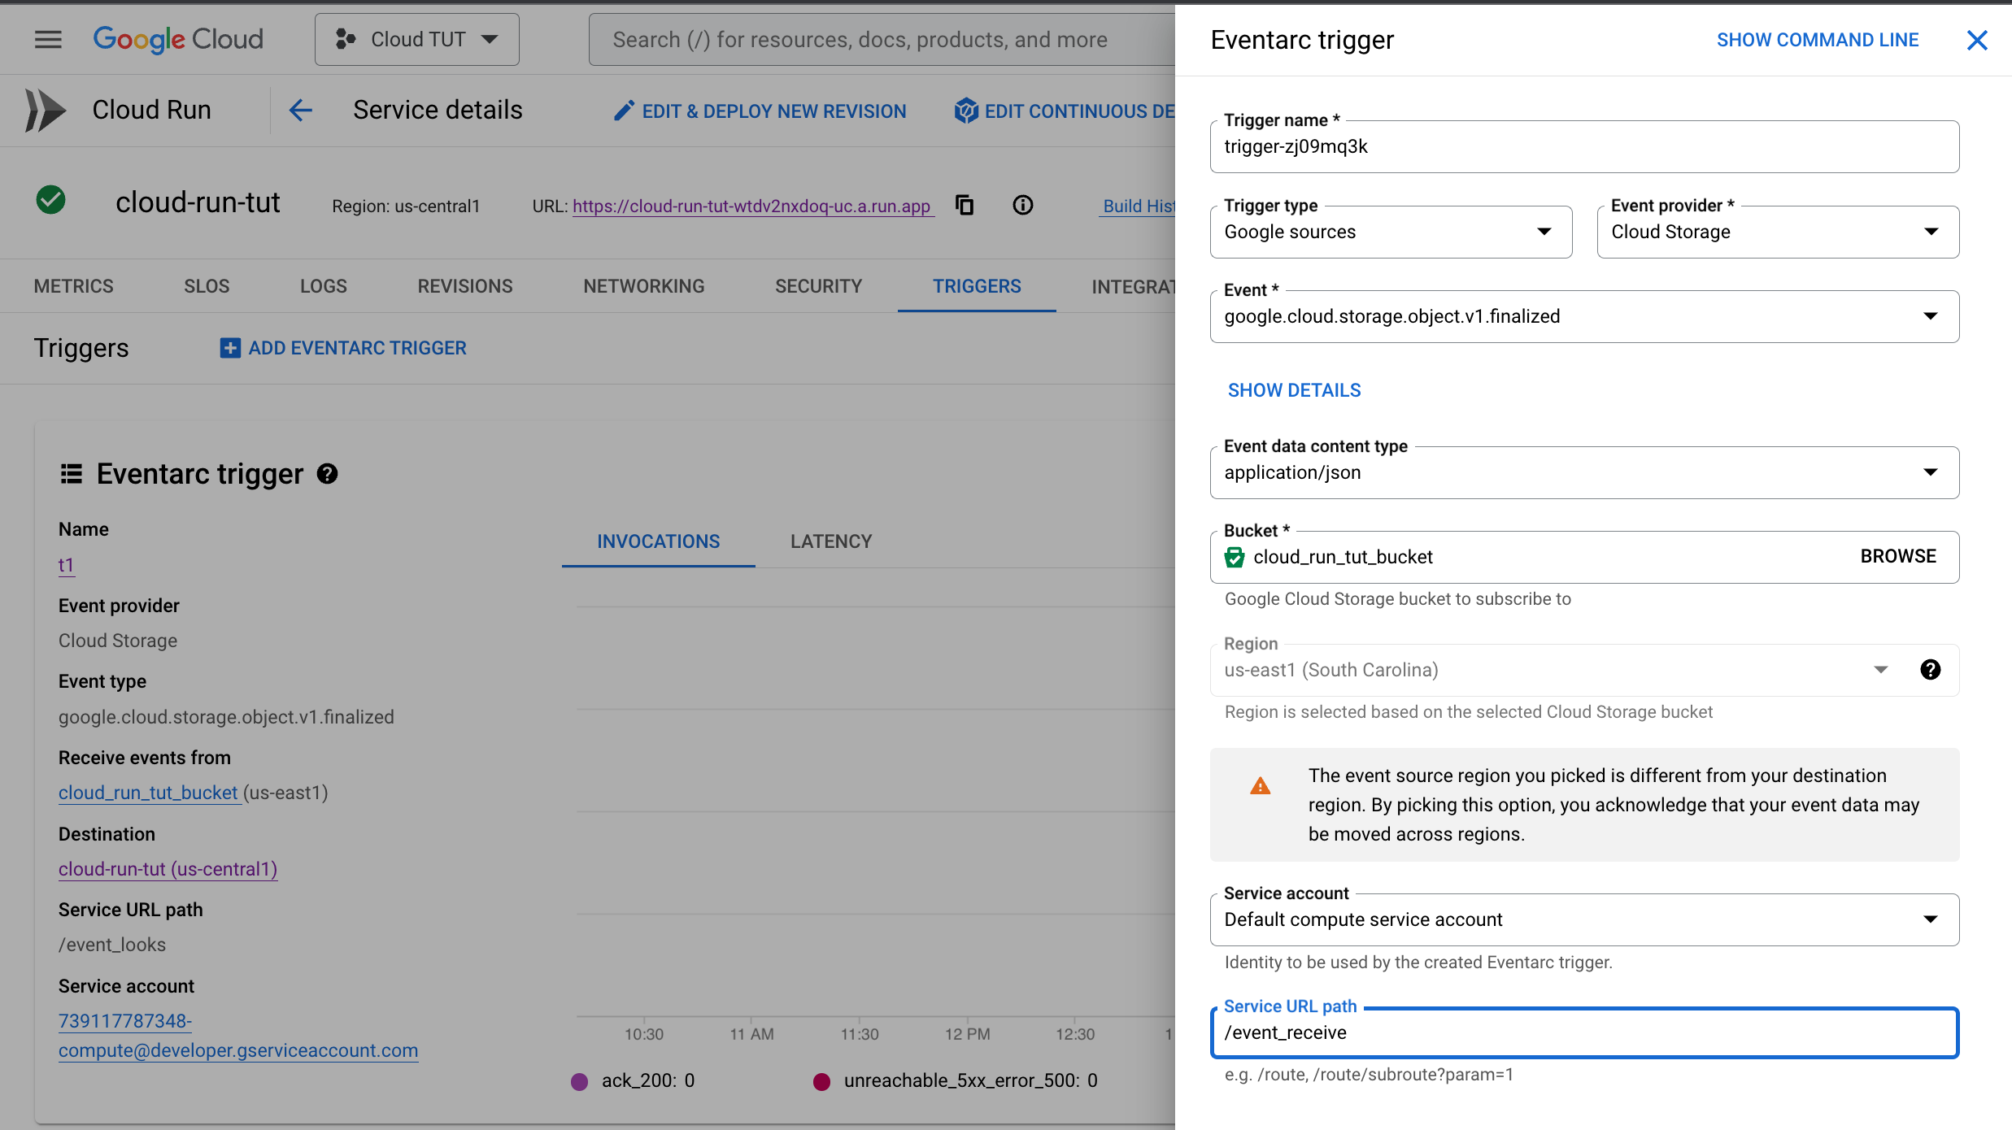Switch to the LATENCY chart tab

(x=830, y=541)
